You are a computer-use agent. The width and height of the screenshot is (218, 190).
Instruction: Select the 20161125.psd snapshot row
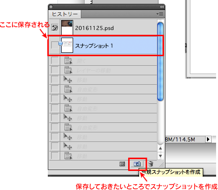103,27
